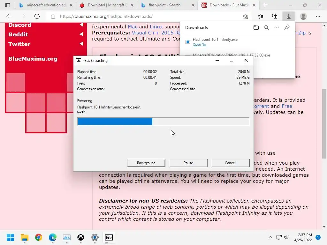Open Twitter sidebar link
The image size is (327, 245).
tap(19, 44)
